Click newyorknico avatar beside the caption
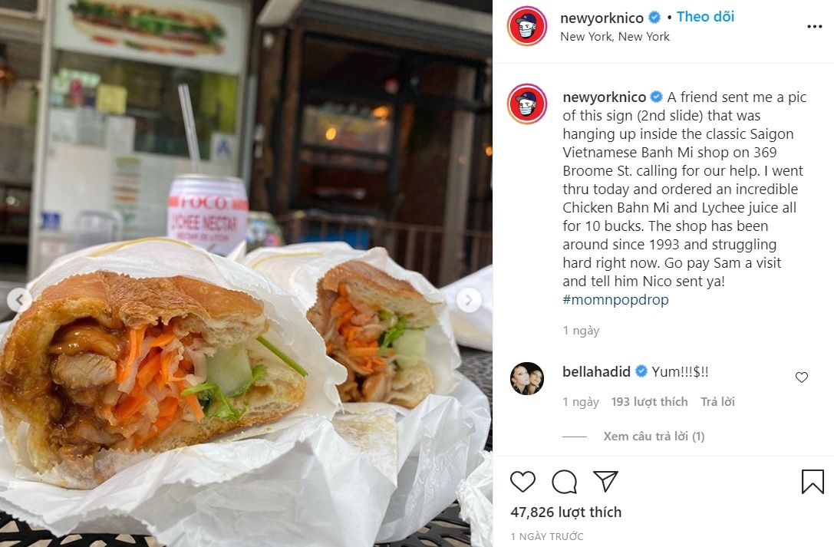Viewport: 834px width, 547px height. tap(526, 104)
